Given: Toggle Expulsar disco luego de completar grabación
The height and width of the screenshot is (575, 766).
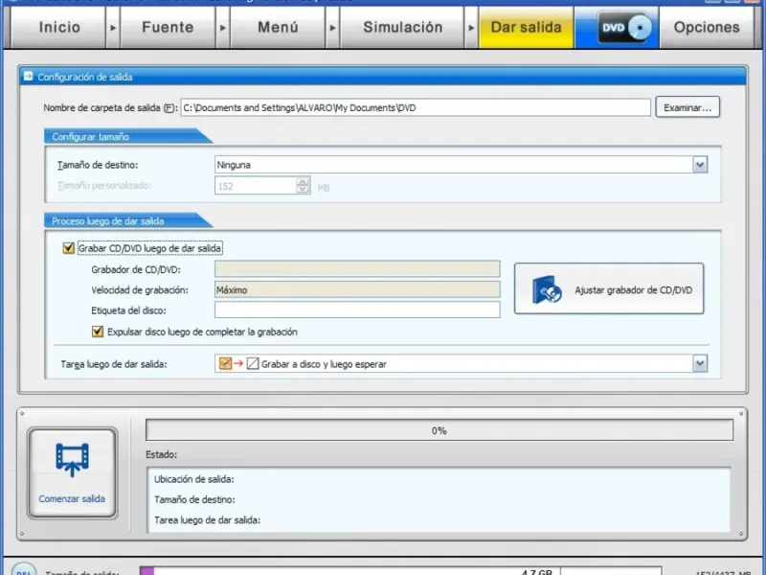Looking at the screenshot, I should coord(98,332).
